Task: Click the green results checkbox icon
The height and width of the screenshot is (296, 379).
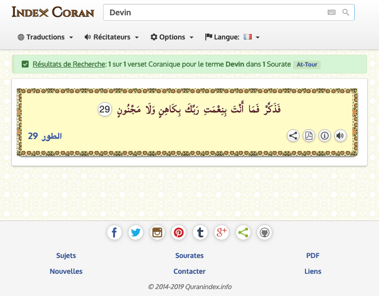Action: click(25, 64)
